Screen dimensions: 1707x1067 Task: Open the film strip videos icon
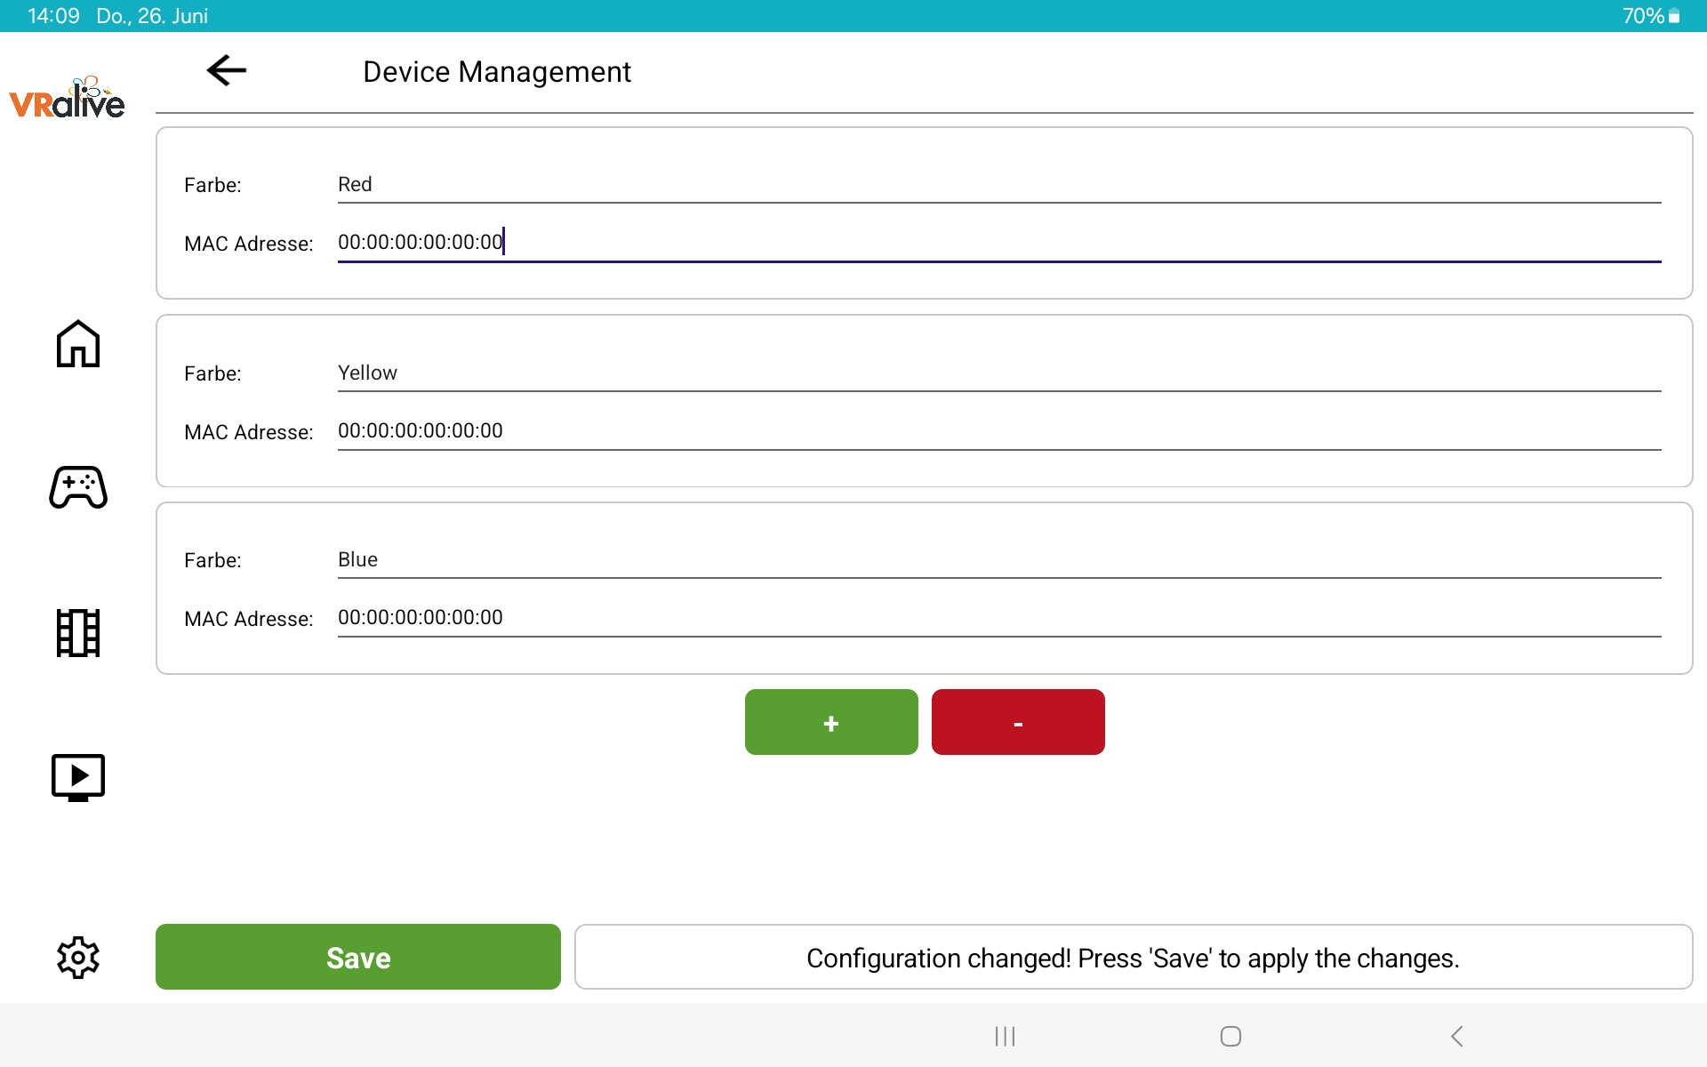pyautogui.click(x=78, y=632)
